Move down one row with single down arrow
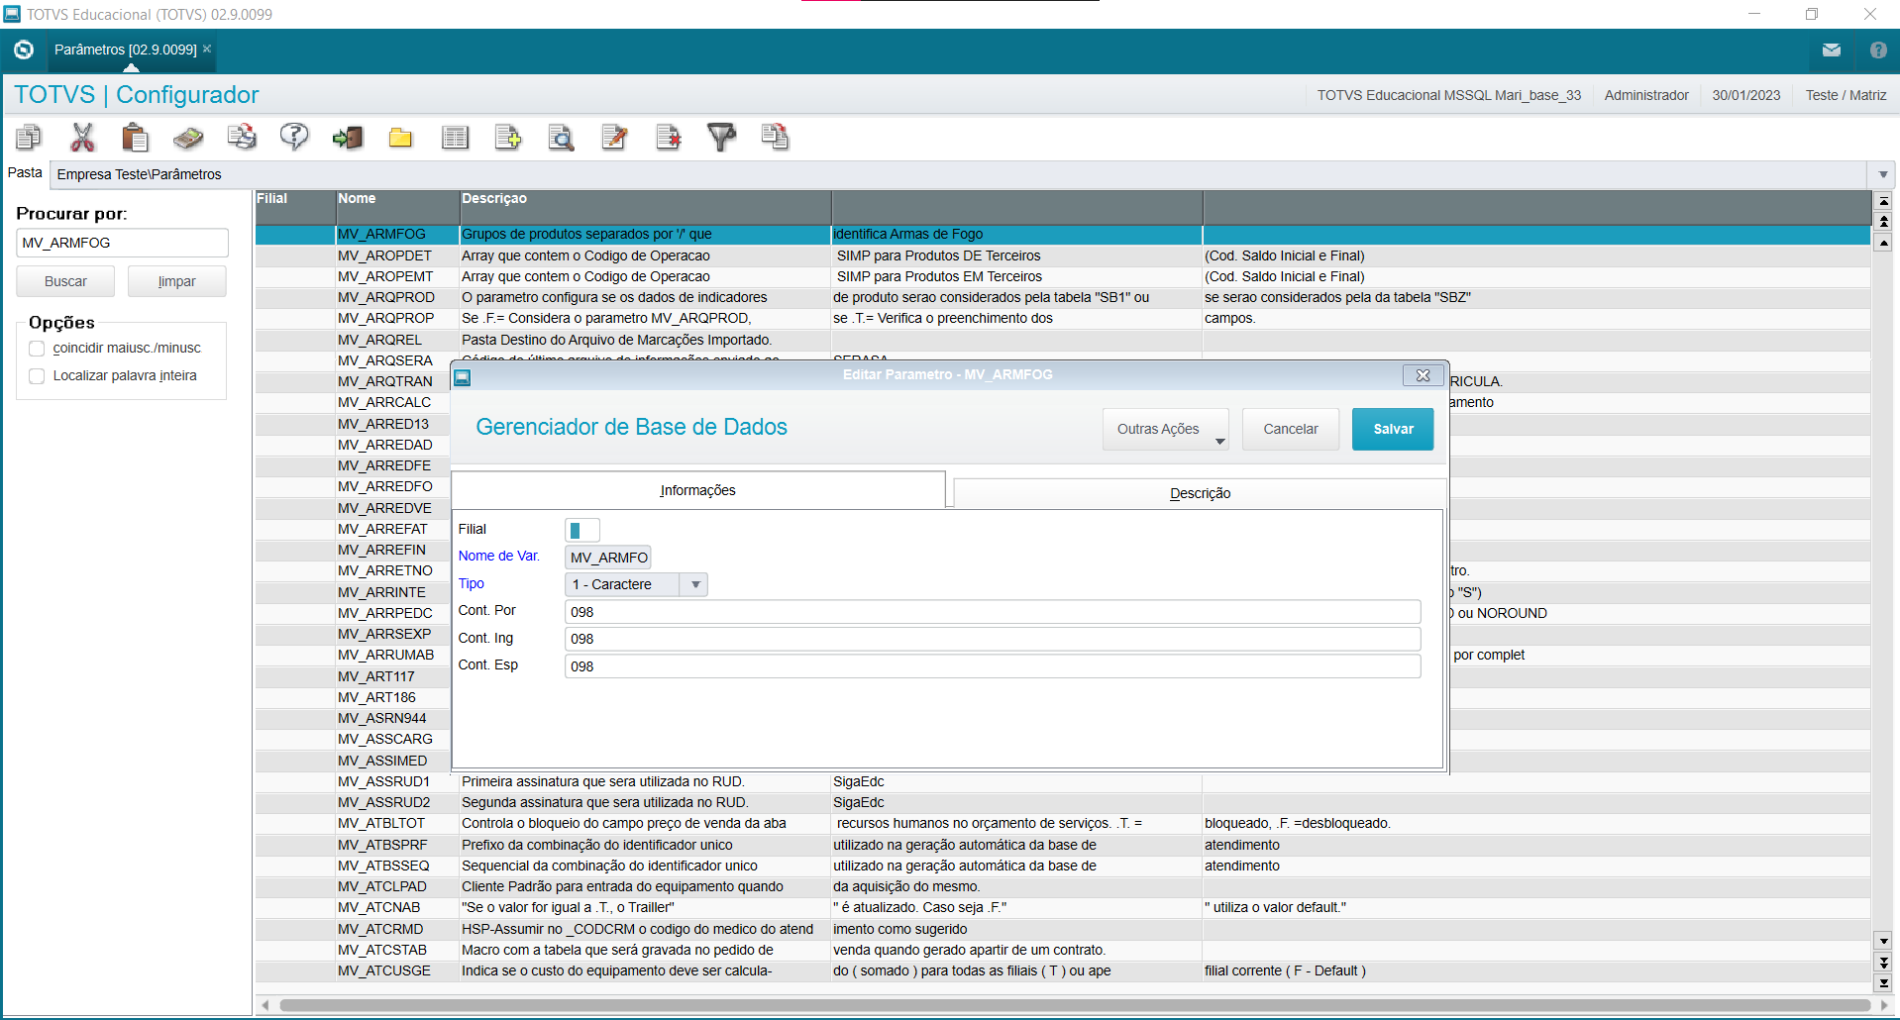1900x1020 pixels. point(1884,941)
